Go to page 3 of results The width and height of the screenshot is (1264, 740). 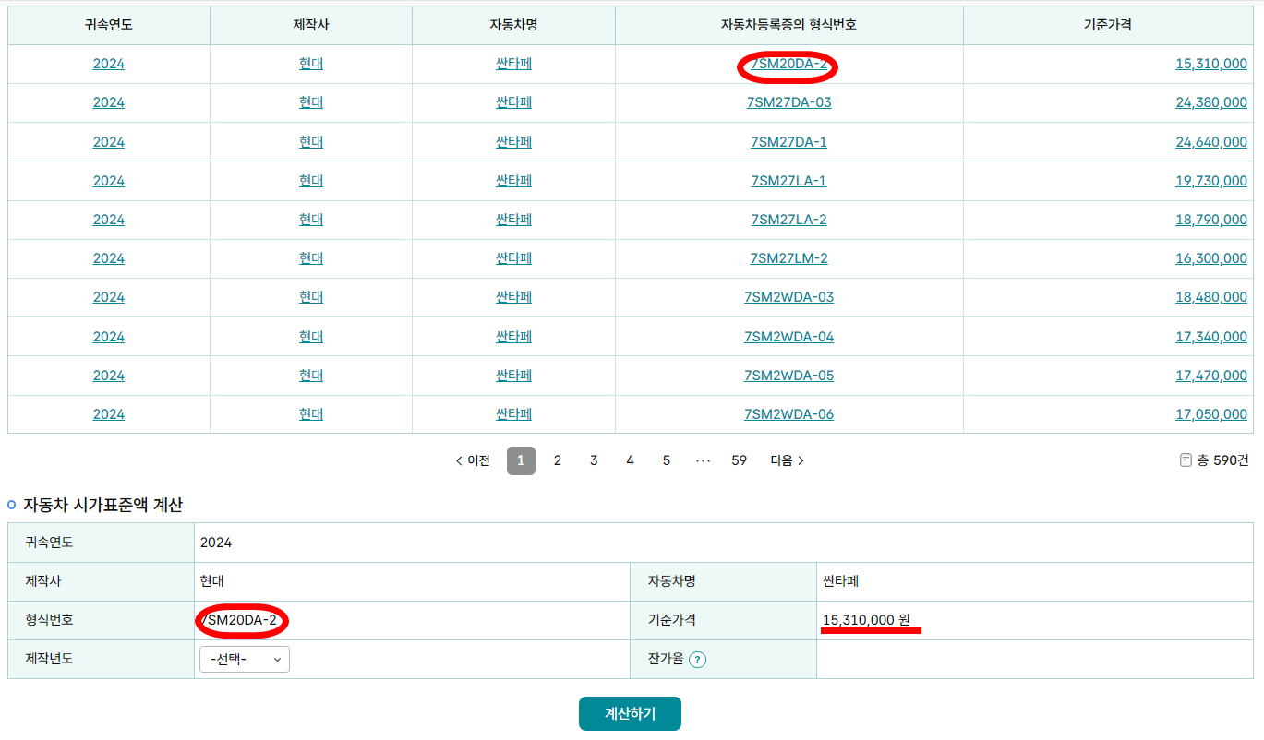[594, 460]
